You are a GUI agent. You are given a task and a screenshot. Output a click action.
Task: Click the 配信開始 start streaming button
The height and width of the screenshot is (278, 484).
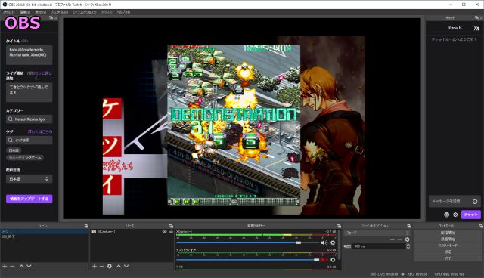(448, 233)
